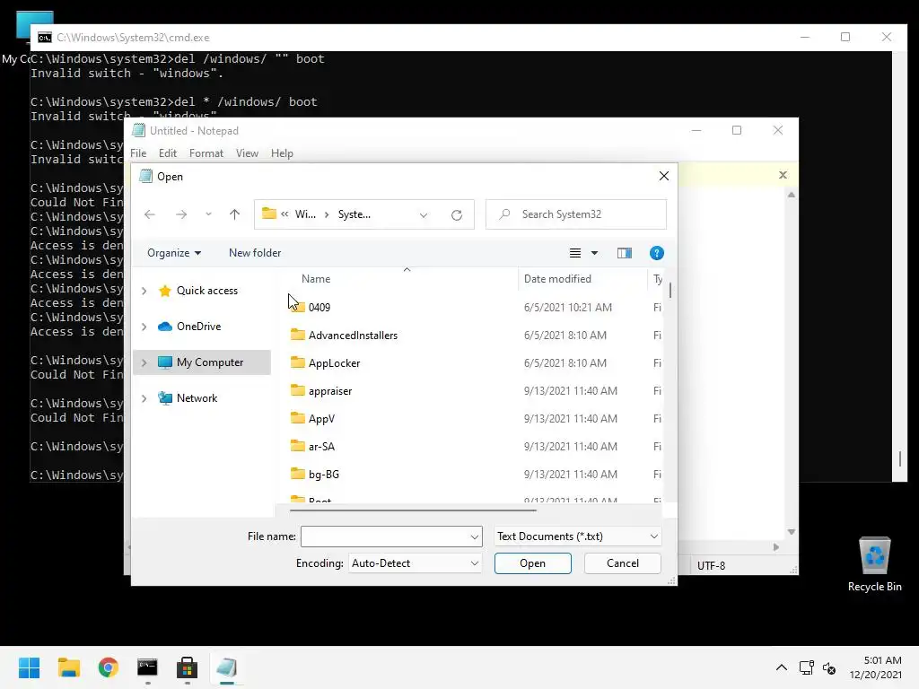
Task: Sort files by Date modified column header
Action: coord(557,279)
